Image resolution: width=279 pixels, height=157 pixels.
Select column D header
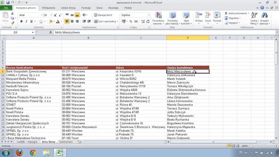(x=188, y=38)
